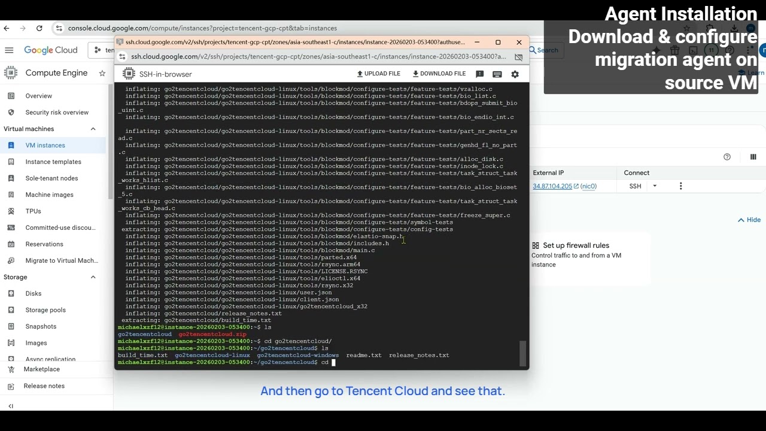Collapse the sidebar with the bottom arrow
Viewport: 766px width, 431px height.
11,406
